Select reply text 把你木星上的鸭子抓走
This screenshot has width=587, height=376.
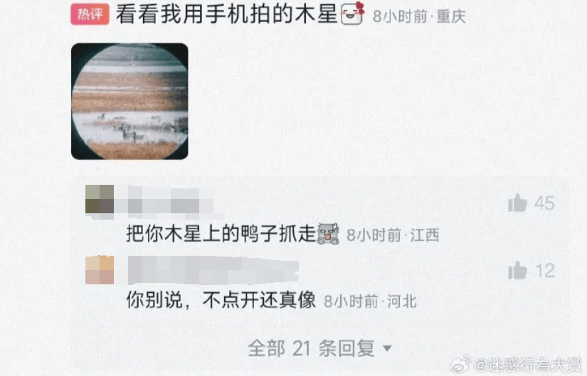tap(221, 235)
